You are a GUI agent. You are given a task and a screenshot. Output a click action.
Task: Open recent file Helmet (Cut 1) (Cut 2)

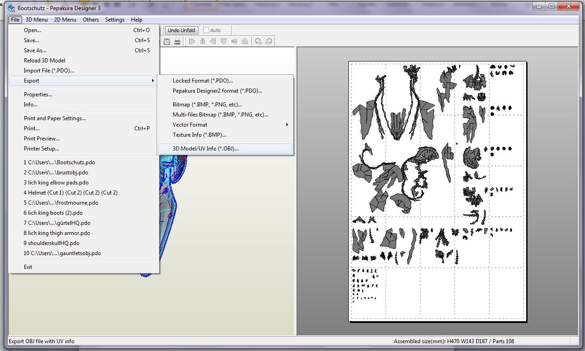[84, 193]
